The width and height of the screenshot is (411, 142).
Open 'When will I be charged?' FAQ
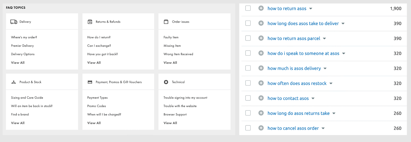[x=104, y=114]
